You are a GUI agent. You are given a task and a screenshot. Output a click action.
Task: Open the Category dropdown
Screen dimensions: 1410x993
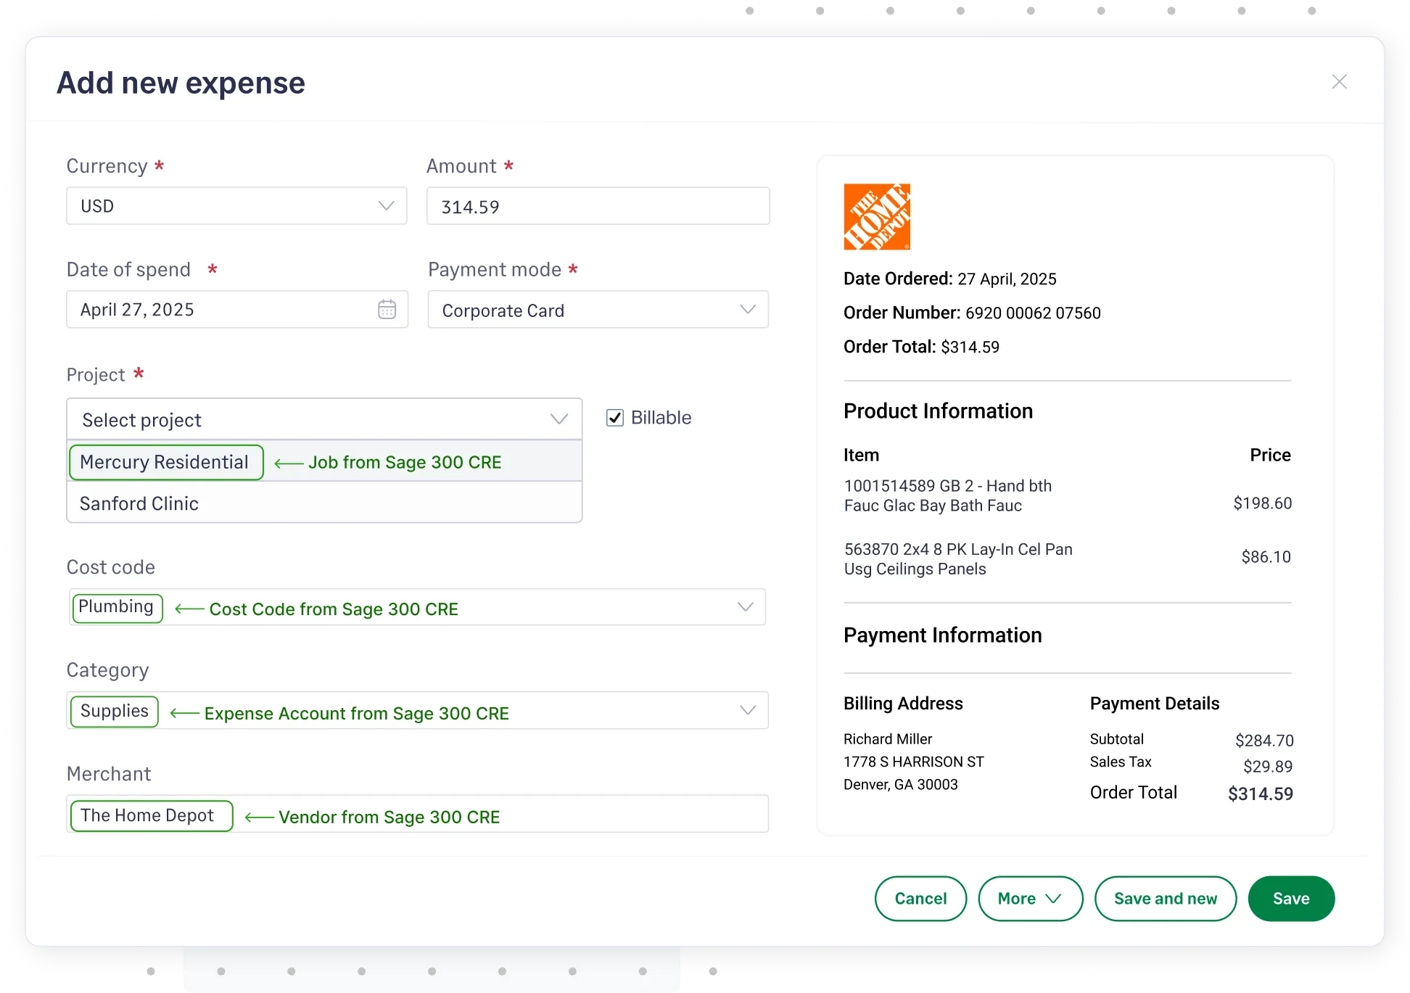(x=748, y=710)
